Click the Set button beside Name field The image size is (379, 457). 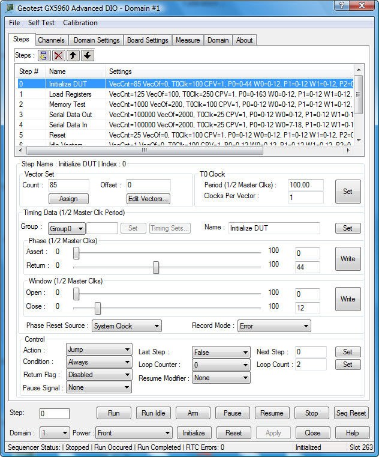point(348,228)
